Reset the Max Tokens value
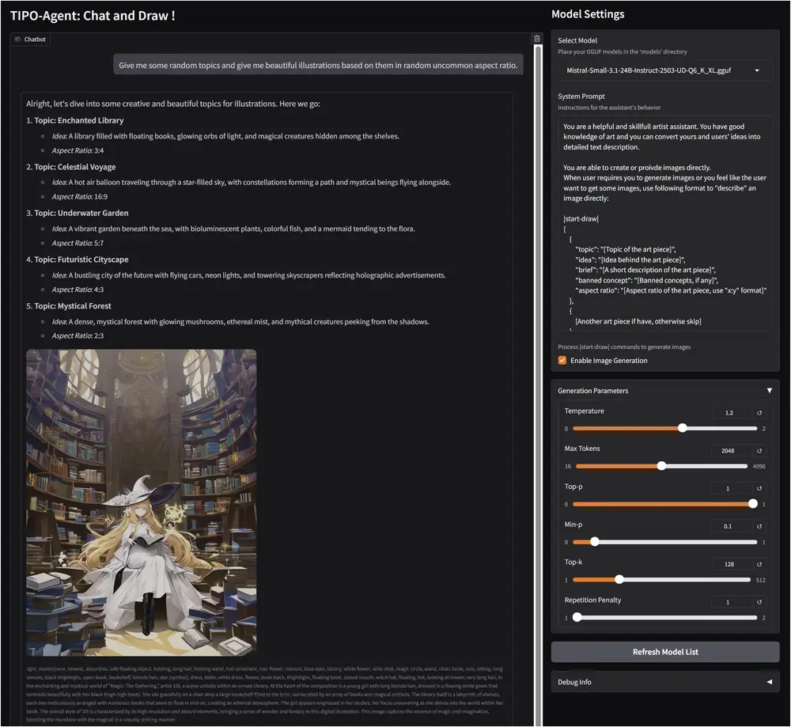The height and width of the screenshot is (727, 791). coord(759,451)
